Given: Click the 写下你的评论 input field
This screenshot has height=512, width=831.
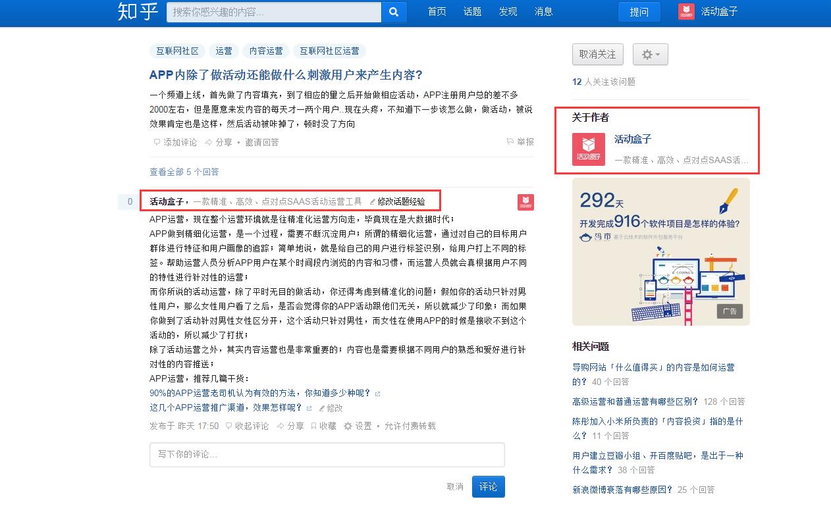Looking at the screenshot, I should tap(327, 455).
